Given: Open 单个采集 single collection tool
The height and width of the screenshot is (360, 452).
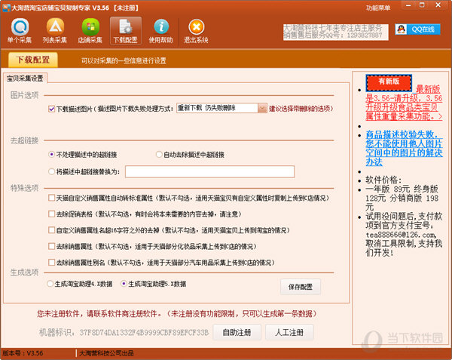Looking at the screenshot, I should click(x=20, y=31).
